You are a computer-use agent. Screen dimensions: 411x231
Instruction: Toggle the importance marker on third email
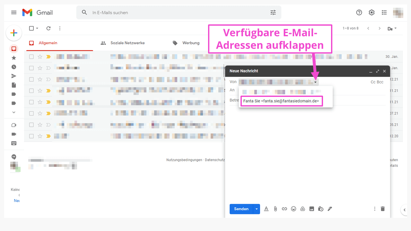tap(48, 79)
